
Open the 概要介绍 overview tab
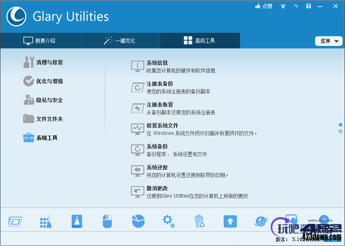point(40,41)
